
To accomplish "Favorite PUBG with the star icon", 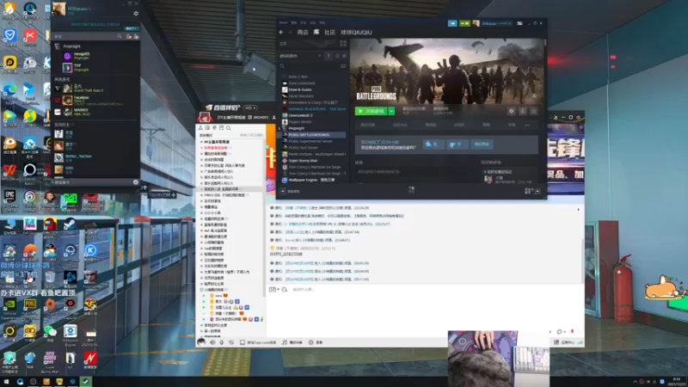I will [x=534, y=112].
